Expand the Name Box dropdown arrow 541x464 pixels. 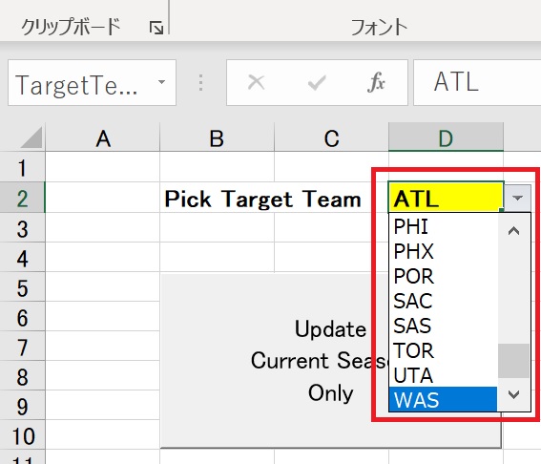tap(161, 82)
